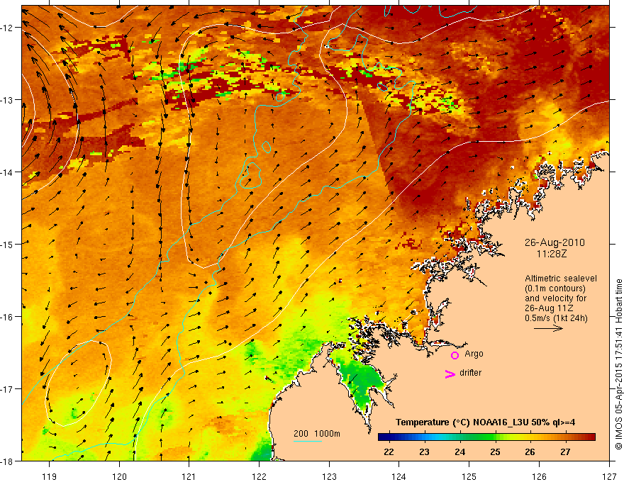Click the temperature color bar legend
This screenshot has width=624, height=482.
click(x=486, y=437)
